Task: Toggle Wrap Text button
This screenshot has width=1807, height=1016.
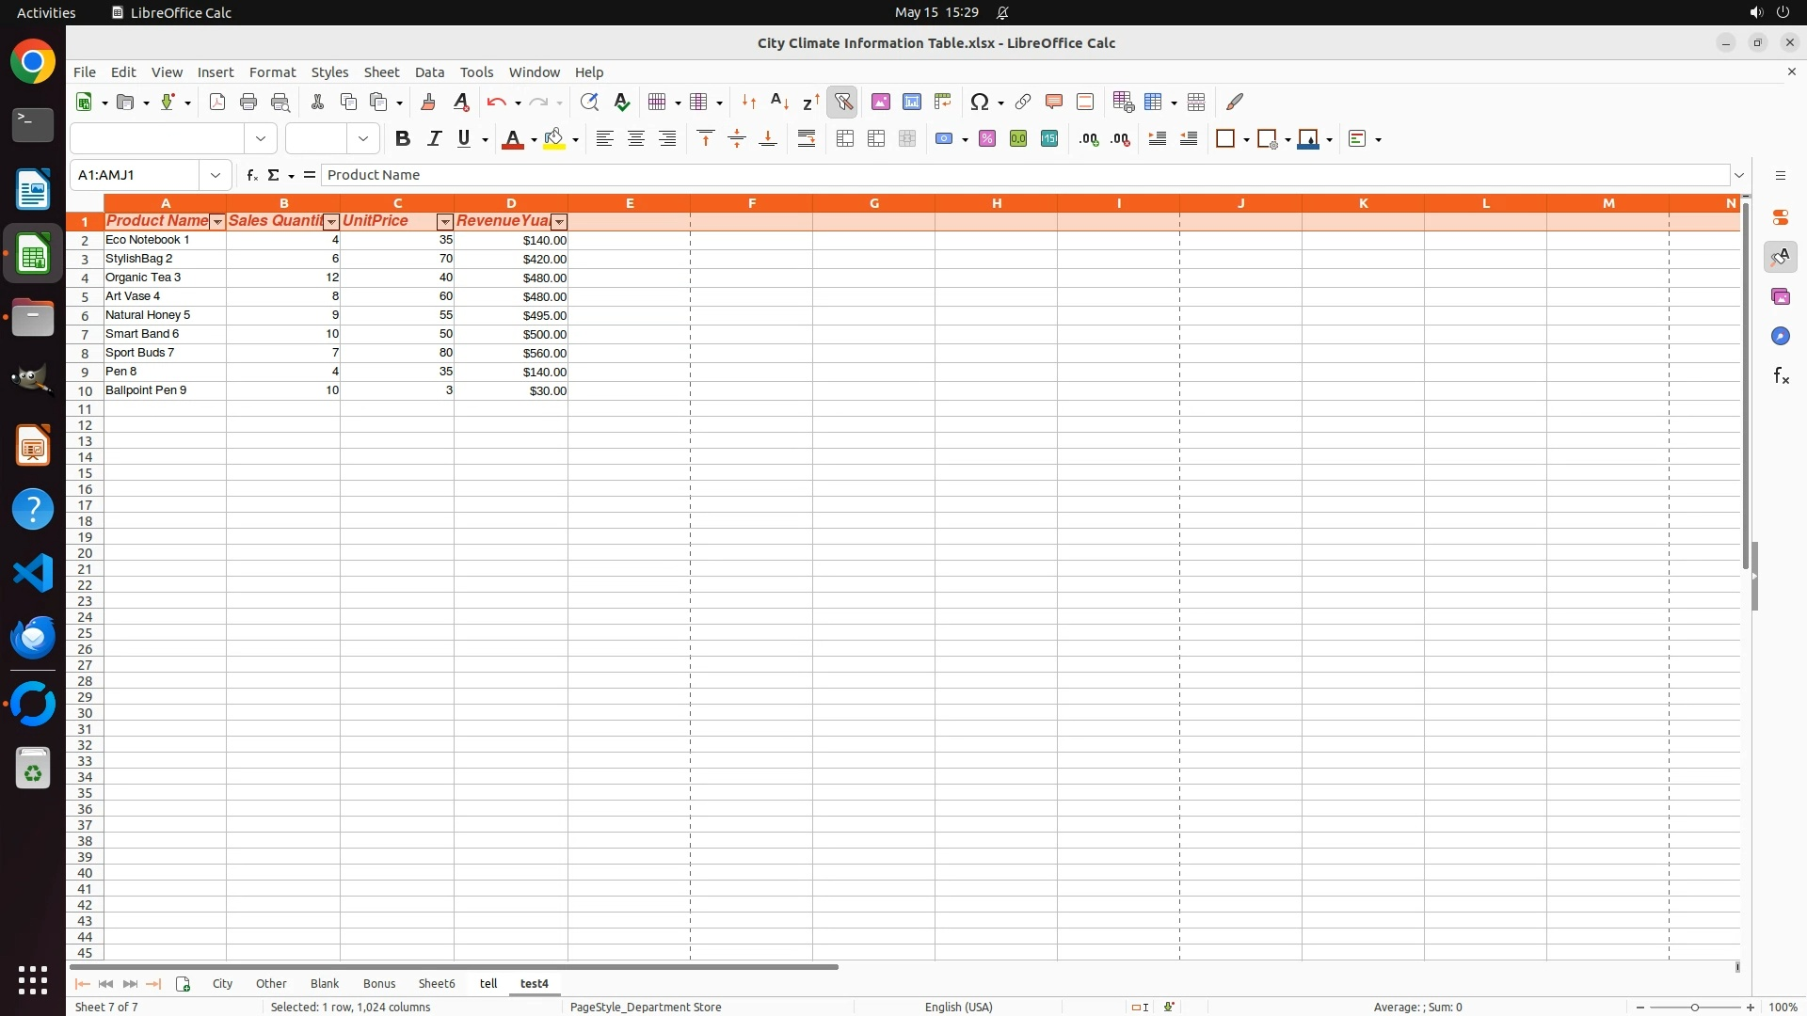Action: point(806,139)
